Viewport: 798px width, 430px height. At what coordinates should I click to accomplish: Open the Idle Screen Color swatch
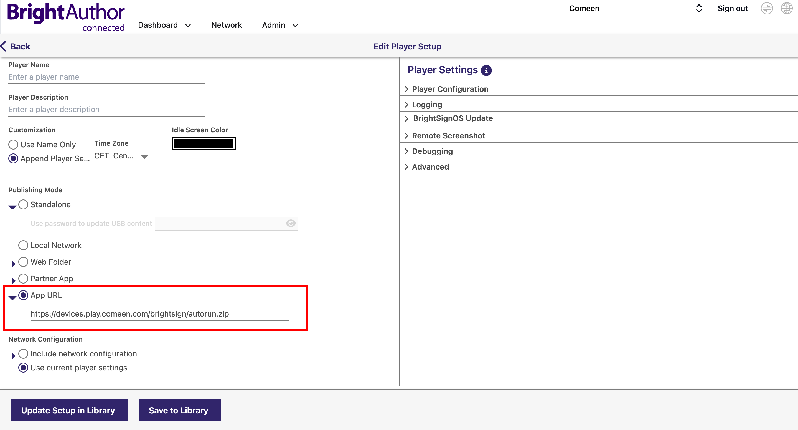(x=204, y=143)
